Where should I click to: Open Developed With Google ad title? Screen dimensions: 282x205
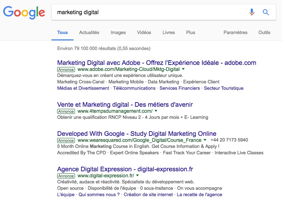137,134
